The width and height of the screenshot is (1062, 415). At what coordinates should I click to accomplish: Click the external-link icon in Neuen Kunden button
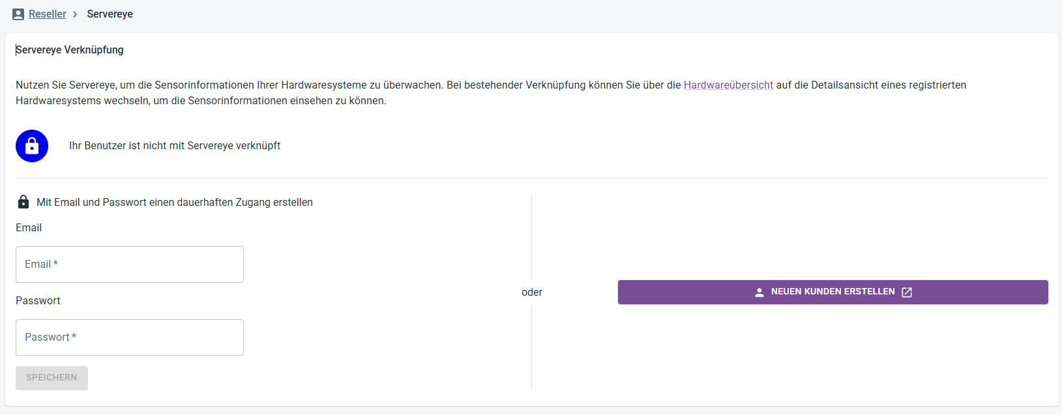907,293
